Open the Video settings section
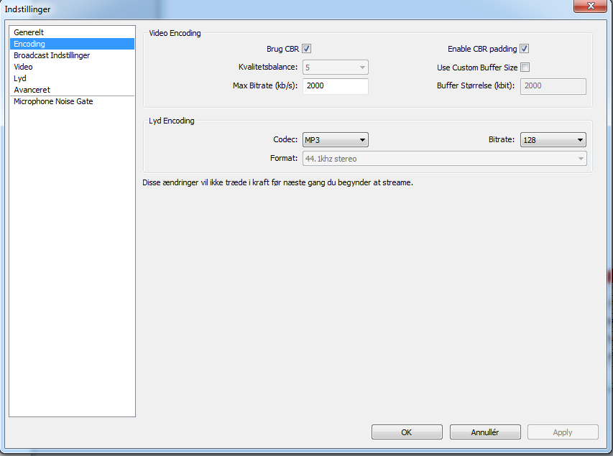613x456 pixels. click(23, 67)
